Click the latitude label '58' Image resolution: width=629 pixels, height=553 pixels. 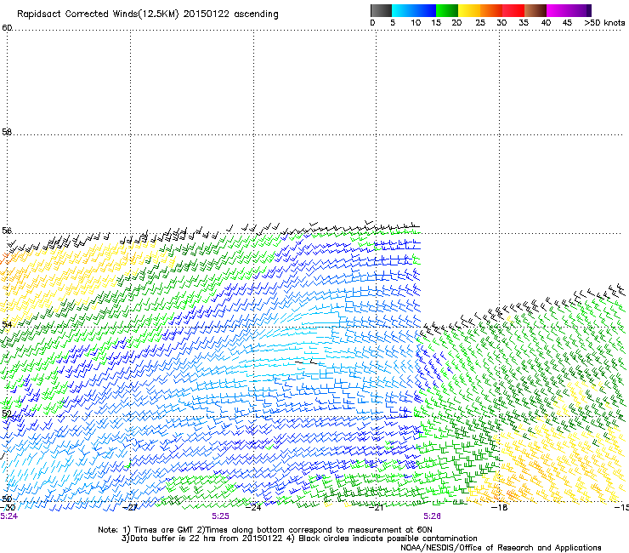coord(7,132)
